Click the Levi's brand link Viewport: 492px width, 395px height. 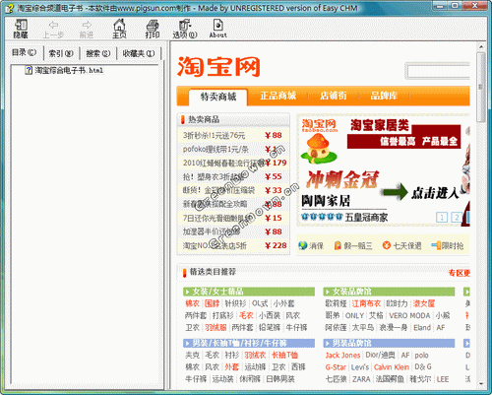click(x=360, y=367)
